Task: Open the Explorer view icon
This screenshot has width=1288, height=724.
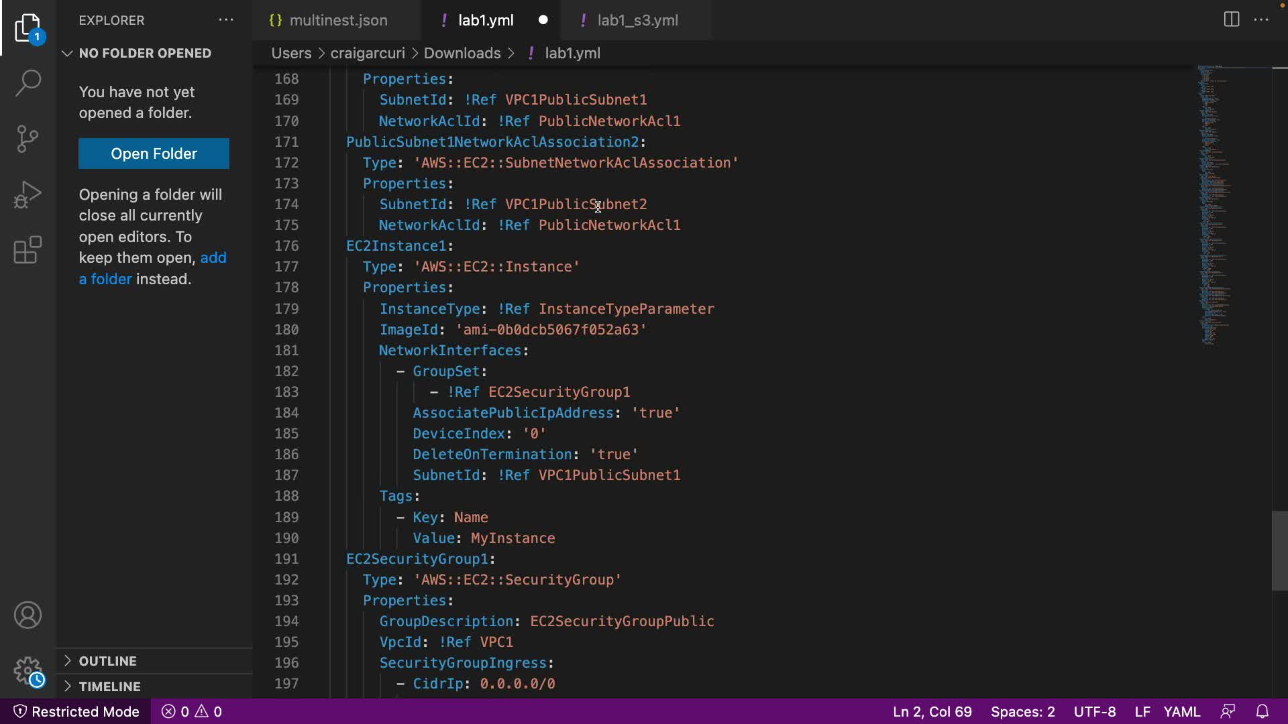Action: click(28, 28)
